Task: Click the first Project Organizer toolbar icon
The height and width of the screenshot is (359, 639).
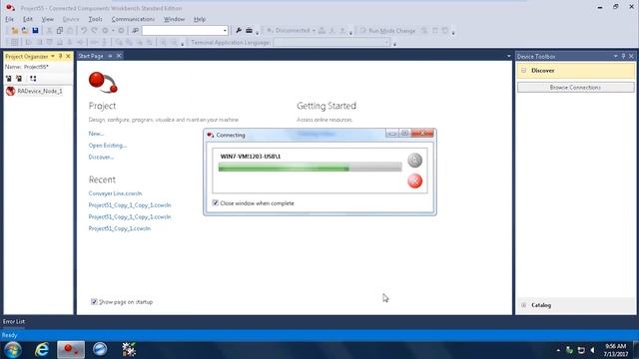Action: [9, 78]
